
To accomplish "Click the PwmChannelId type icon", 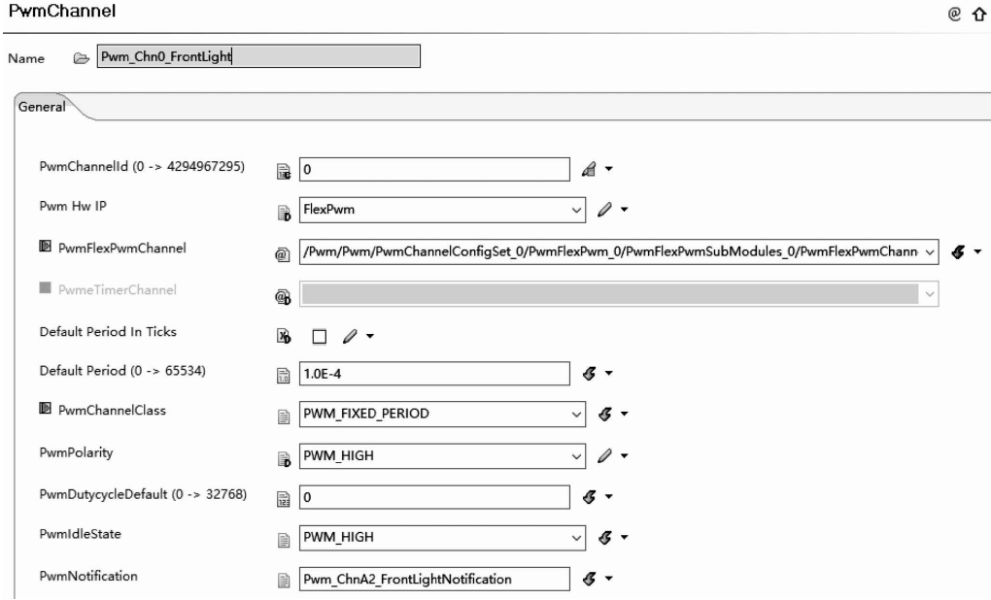I will point(284,171).
